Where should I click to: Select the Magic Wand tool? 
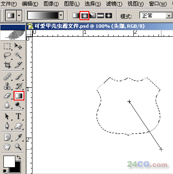pos(18,56)
